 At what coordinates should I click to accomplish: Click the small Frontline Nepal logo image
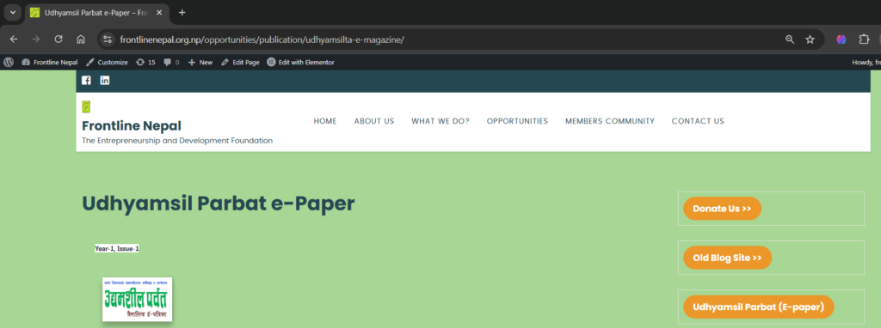[x=86, y=106]
